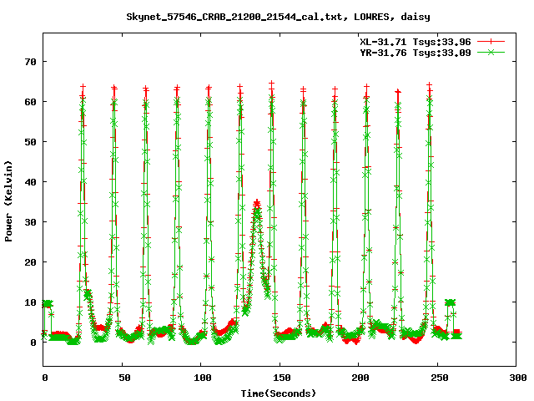Click the x-axis tick label 50

tap(124, 378)
